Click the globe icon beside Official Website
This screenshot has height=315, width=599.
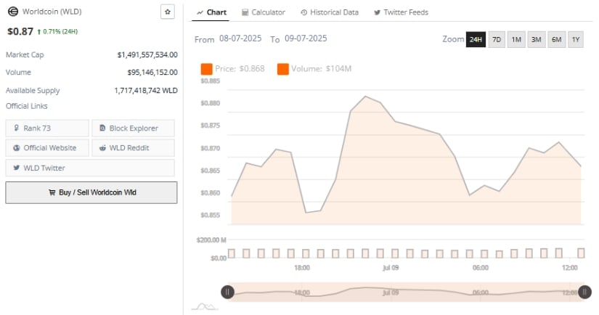pos(17,148)
